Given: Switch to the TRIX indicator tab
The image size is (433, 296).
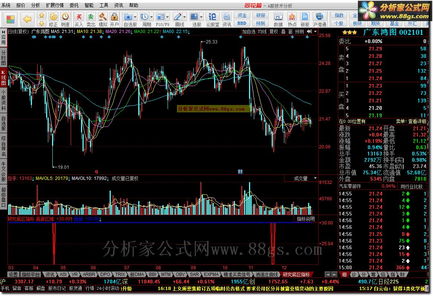Looking at the screenshot, I should click(x=120, y=274).
